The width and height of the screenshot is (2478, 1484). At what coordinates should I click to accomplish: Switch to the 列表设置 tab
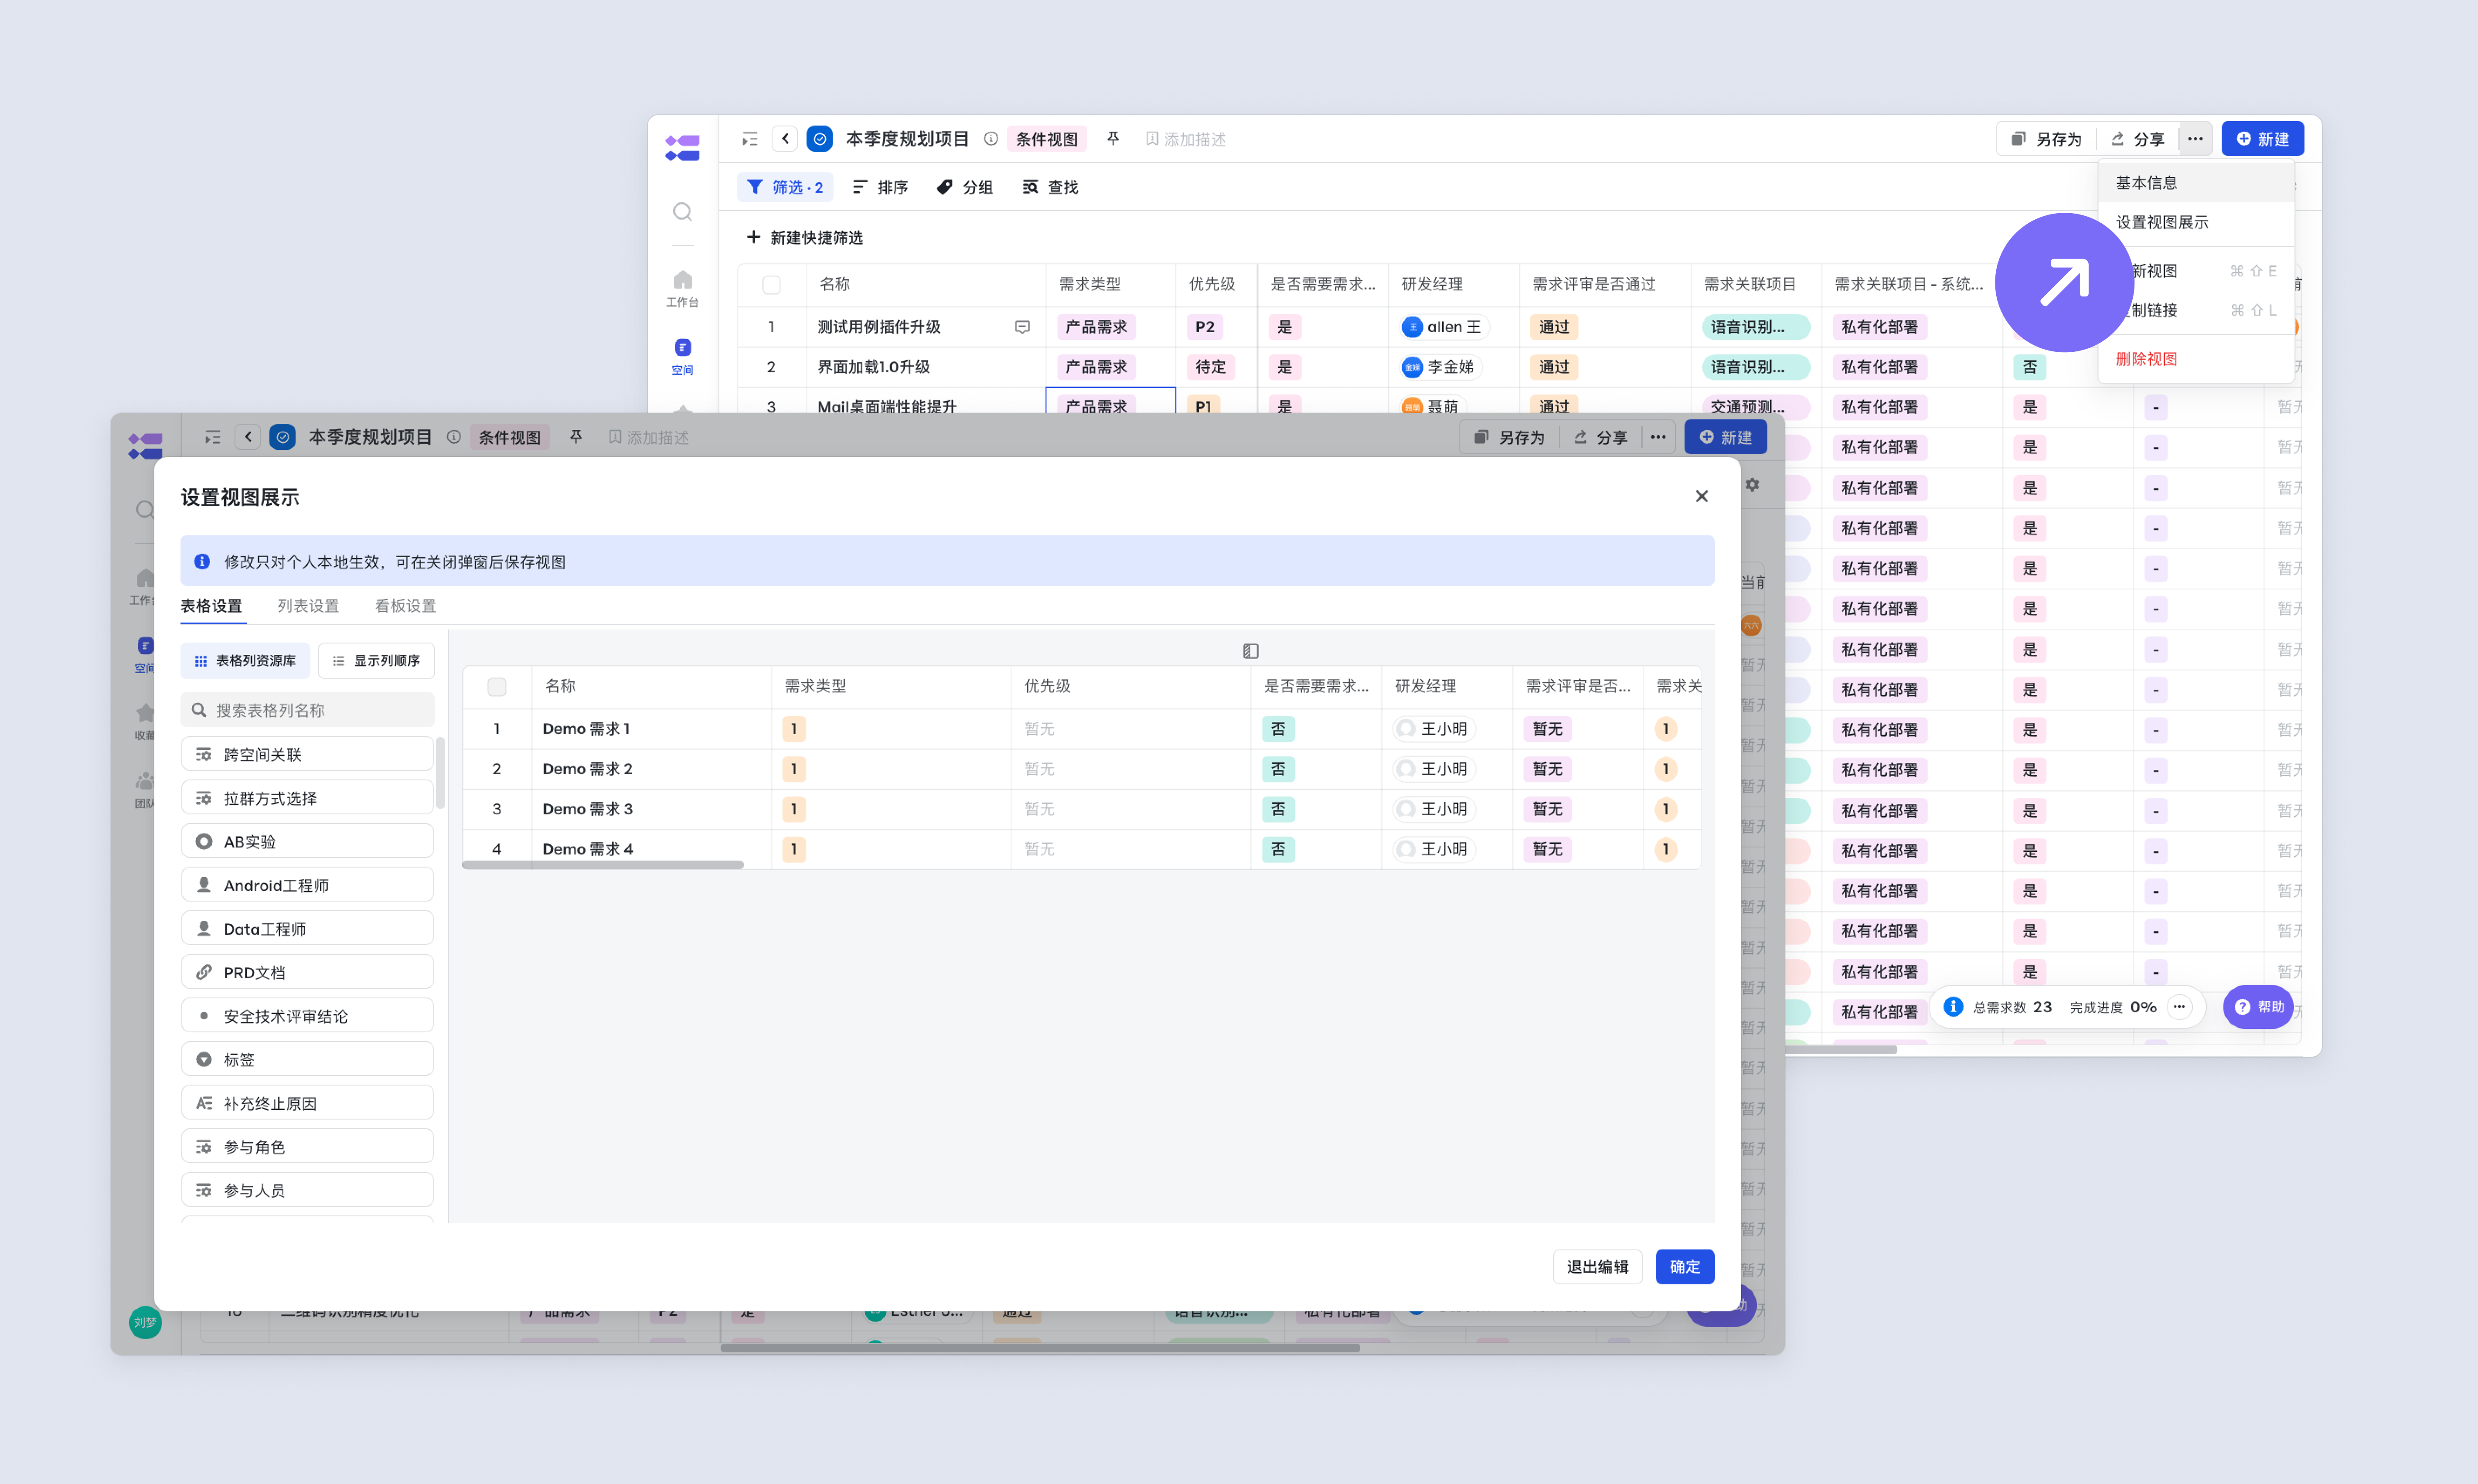pos(308,606)
